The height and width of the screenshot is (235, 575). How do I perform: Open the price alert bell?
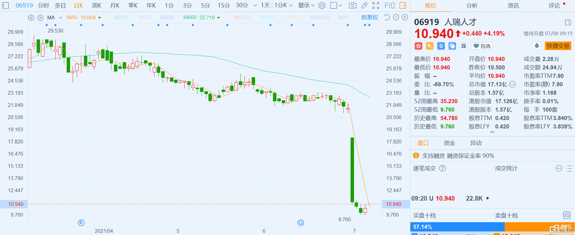click(x=536, y=46)
